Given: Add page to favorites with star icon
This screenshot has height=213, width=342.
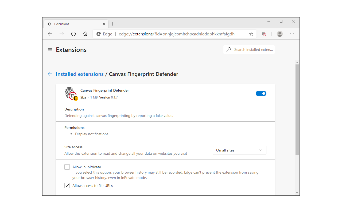Looking at the screenshot, I should pos(251,34).
